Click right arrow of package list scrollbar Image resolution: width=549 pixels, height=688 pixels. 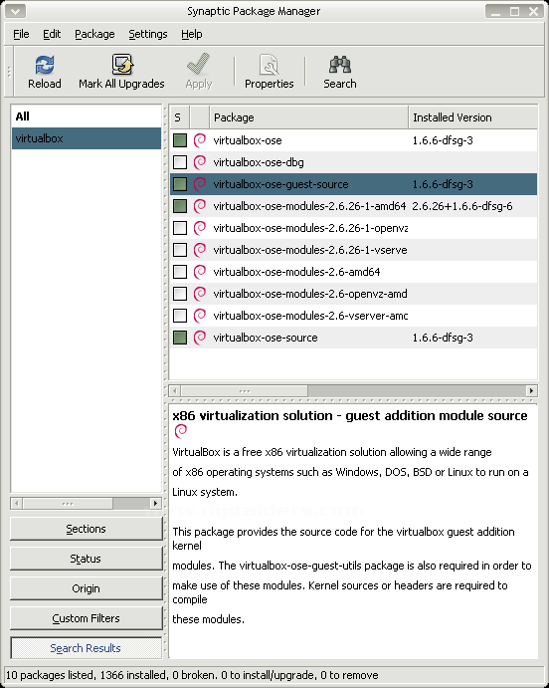531,390
